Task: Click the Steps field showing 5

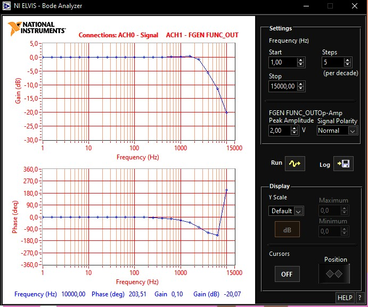Action: point(333,62)
